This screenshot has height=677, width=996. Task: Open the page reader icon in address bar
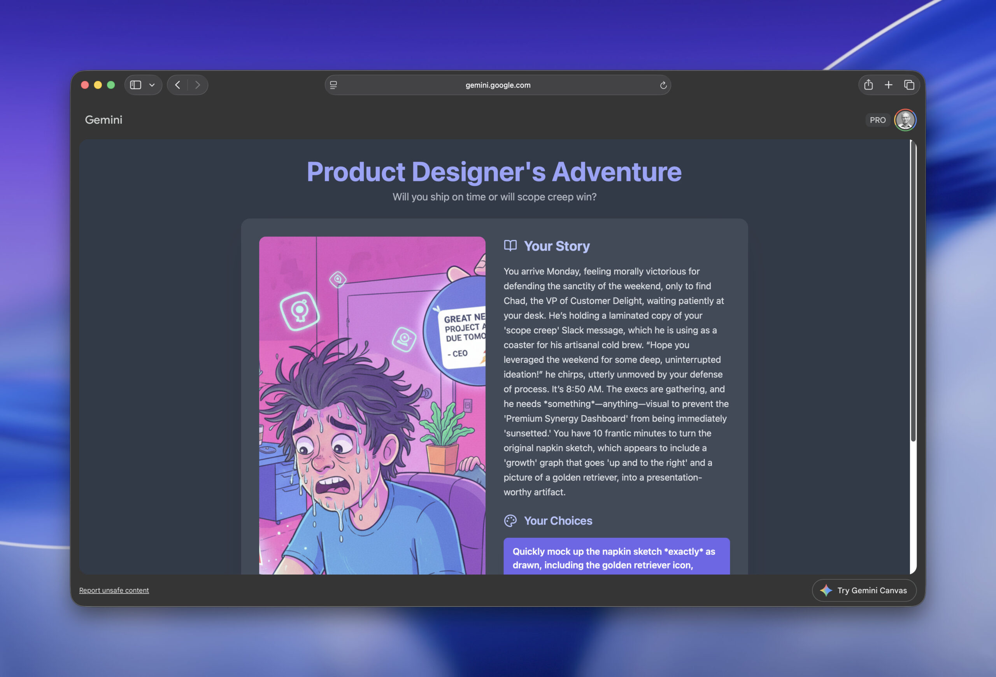pyautogui.click(x=333, y=85)
